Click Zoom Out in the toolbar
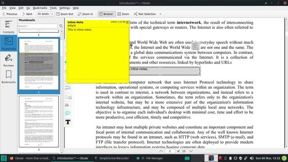 tap(64, 14)
